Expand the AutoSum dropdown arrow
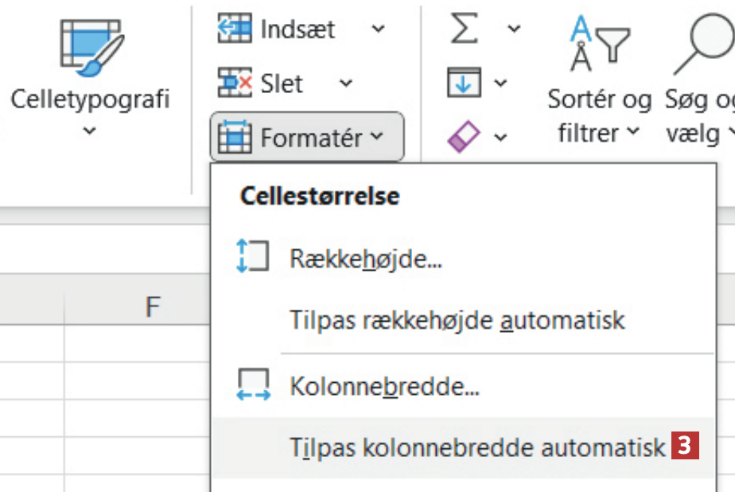Viewport: 735px width, 492px height. tap(514, 29)
